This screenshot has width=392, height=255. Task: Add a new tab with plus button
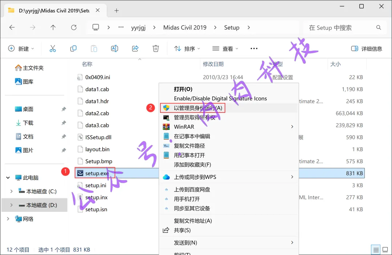click(117, 11)
